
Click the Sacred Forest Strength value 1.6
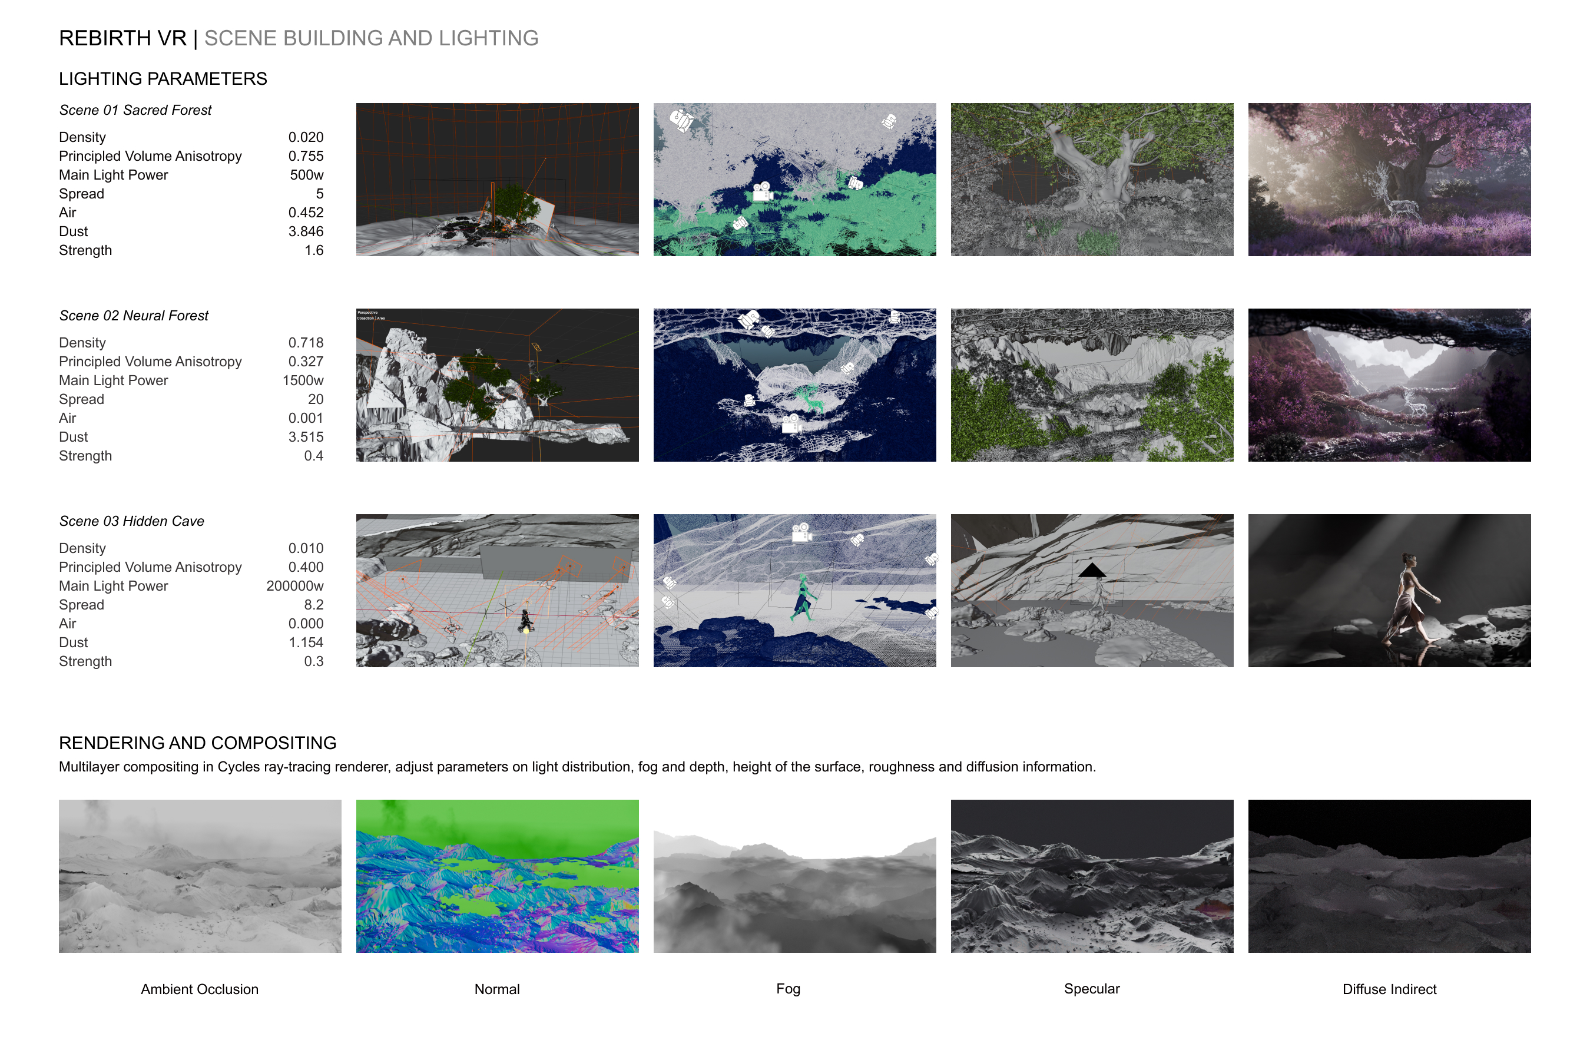(x=314, y=251)
